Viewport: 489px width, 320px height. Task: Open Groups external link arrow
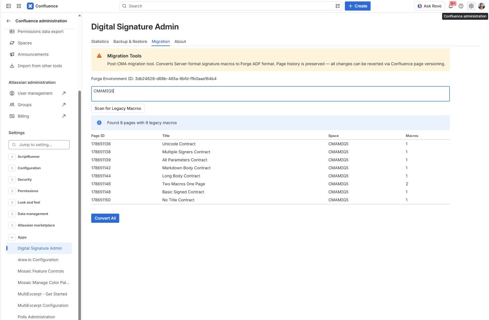pos(64,105)
